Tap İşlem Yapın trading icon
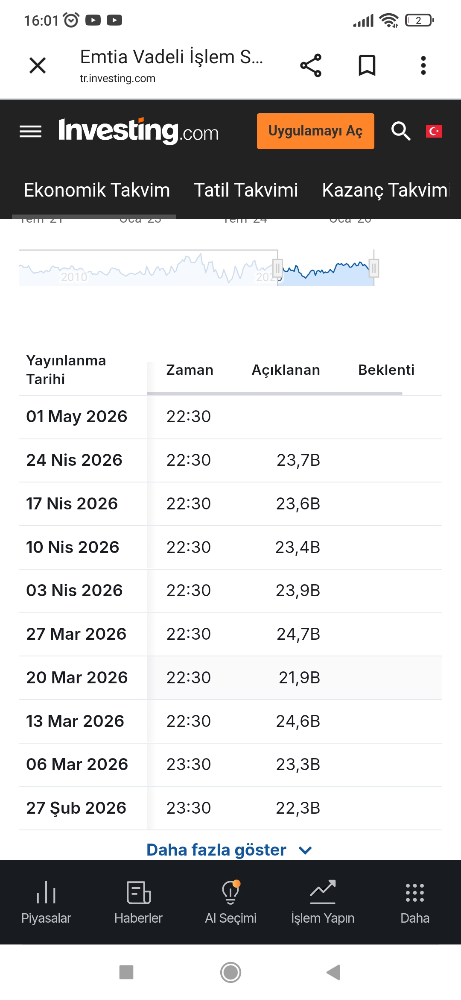 (323, 902)
